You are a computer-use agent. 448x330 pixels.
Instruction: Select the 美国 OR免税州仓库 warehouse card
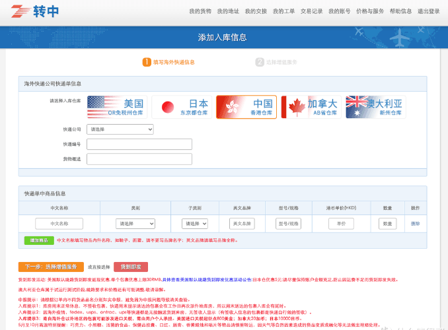pyautogui.click(x=117, y=107)
